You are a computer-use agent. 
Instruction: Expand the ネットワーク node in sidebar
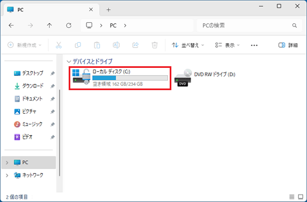click(7, 175)
